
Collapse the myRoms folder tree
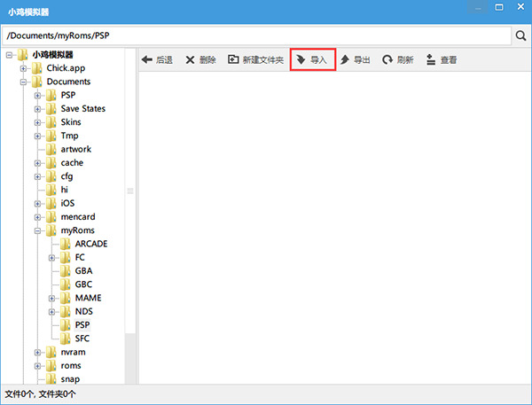pos(38,230)
